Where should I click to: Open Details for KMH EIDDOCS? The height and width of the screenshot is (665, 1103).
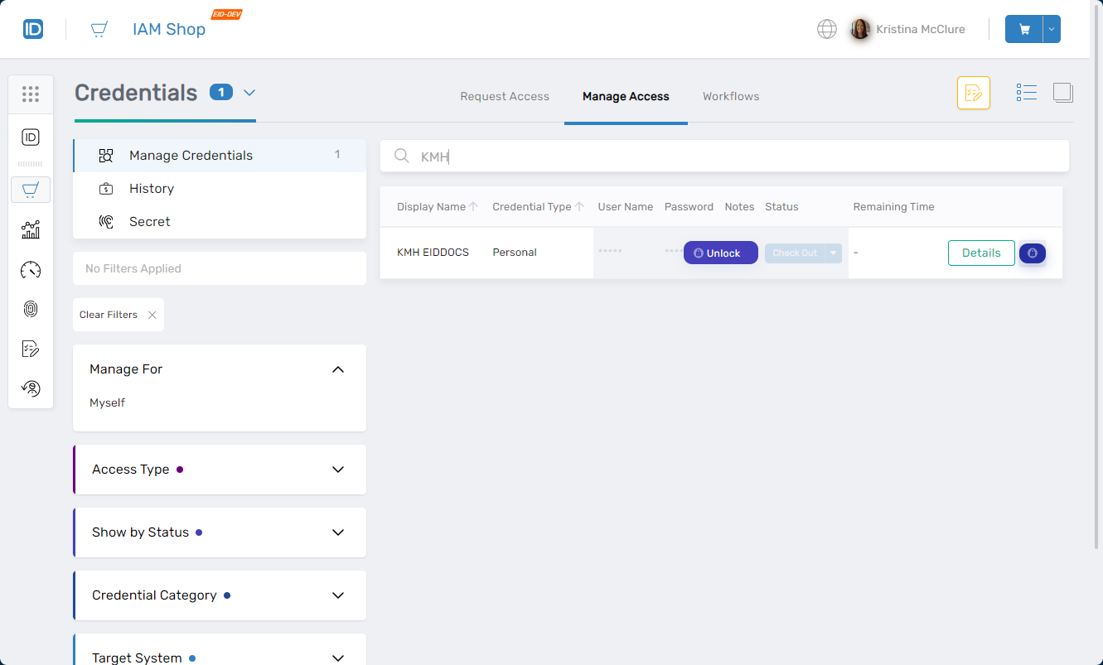point(981,253)
